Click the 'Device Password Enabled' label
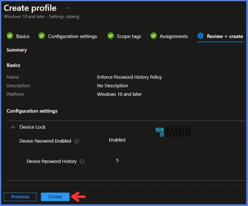 pos(45,141)
